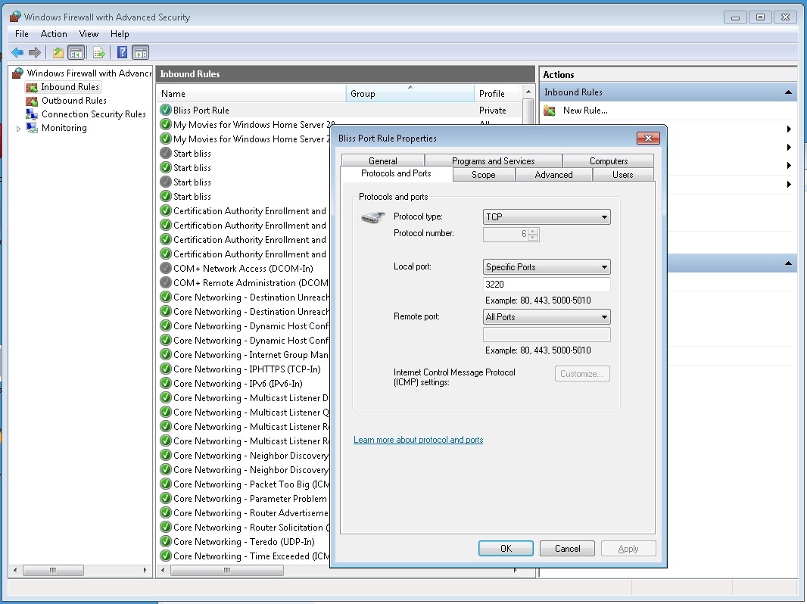
Task: Expand the Monitoring tree node
Action: click(19, 129)
